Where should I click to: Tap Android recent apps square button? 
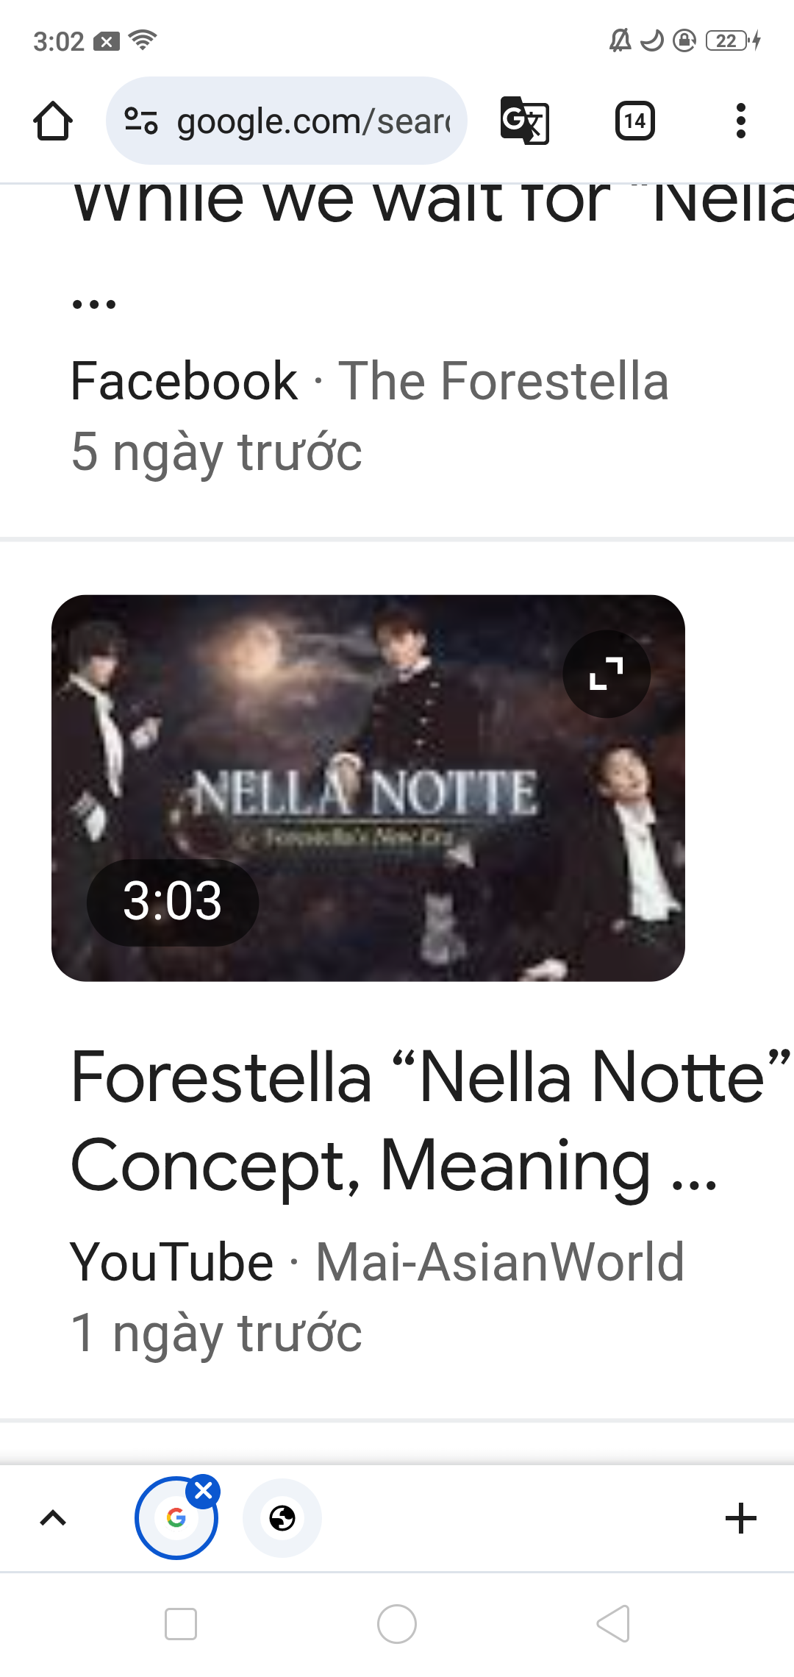(181, 1624)
